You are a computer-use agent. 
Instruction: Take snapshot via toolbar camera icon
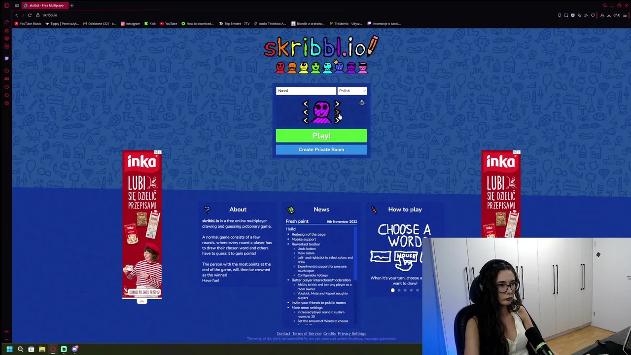(x=566, y=15)
